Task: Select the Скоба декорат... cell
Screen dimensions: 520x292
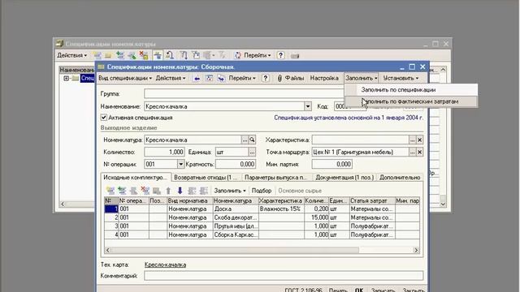Action: pyautogui.click(x=236, y=217)
